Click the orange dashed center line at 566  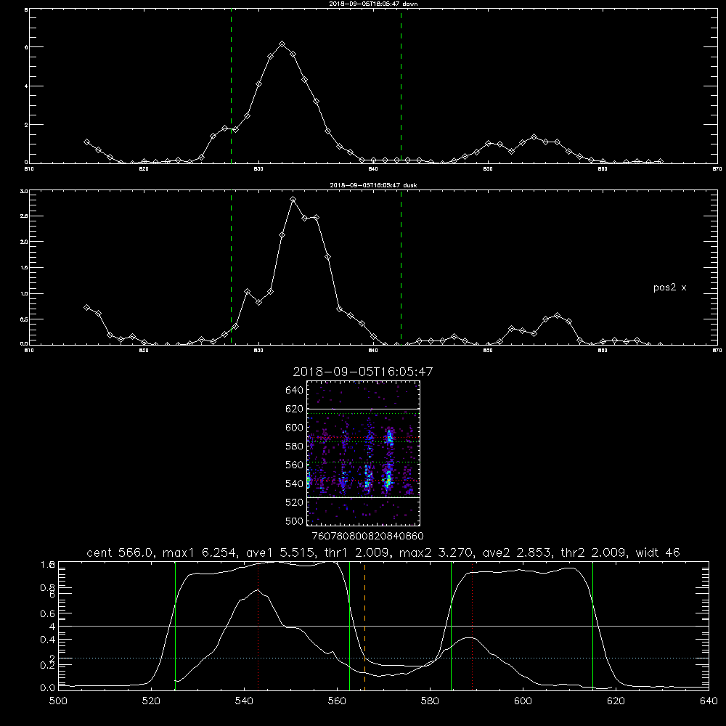coord(365,626)
